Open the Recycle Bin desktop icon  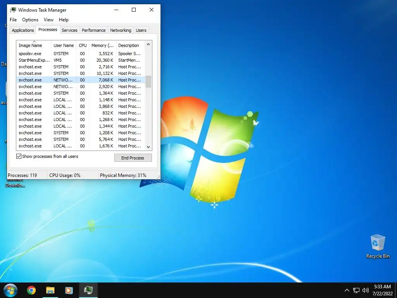click(378, 246)
